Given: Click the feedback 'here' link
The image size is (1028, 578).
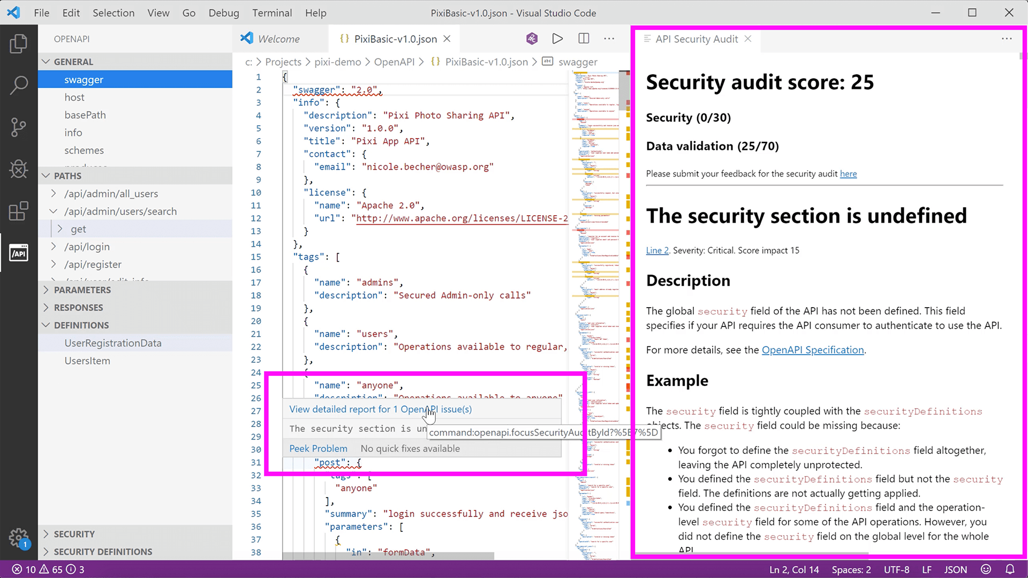Looking at the screenshot, I should click(x=848, y=174).
